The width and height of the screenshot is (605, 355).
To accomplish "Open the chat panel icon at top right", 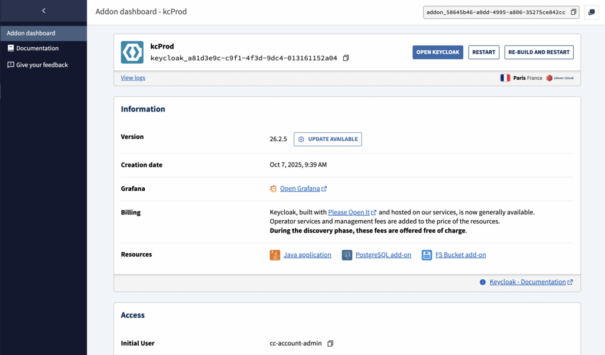I will [x=591, y=12].
